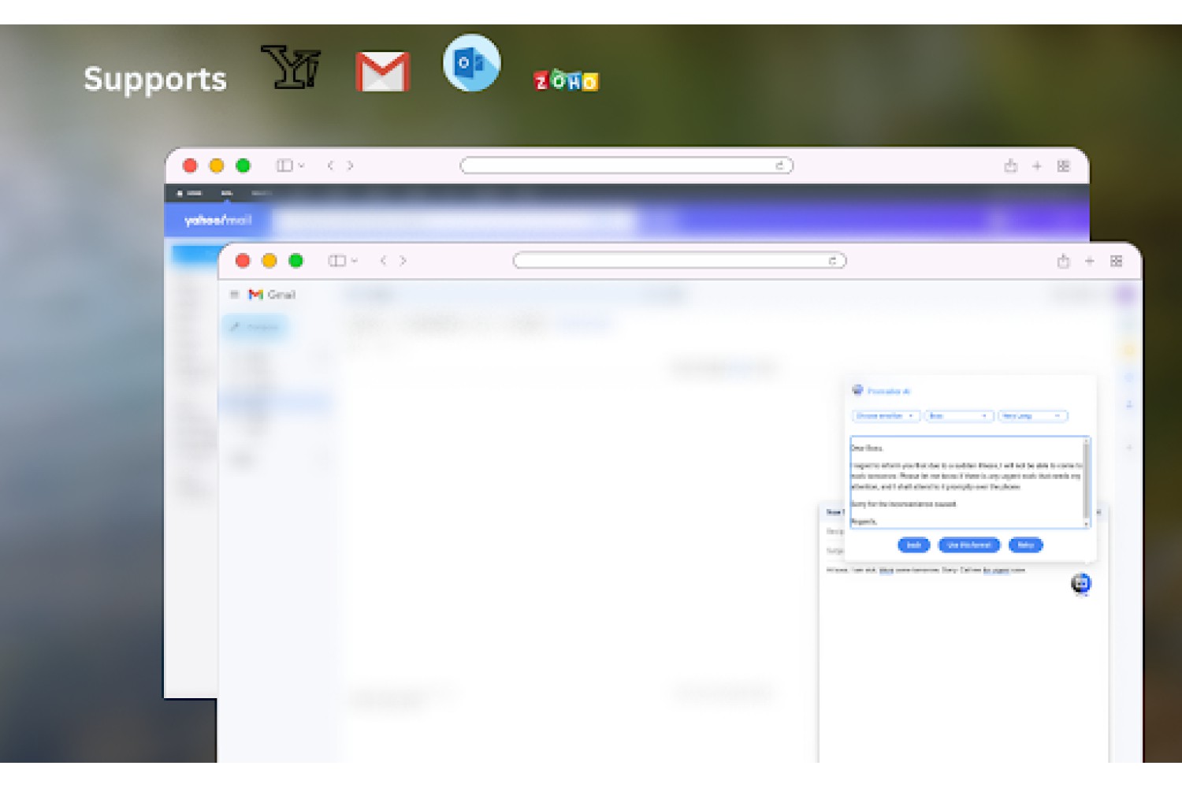Click the Zoho logo beside Supports
The height and width of the screenshot is (788, 1182).
pos(566,80)
